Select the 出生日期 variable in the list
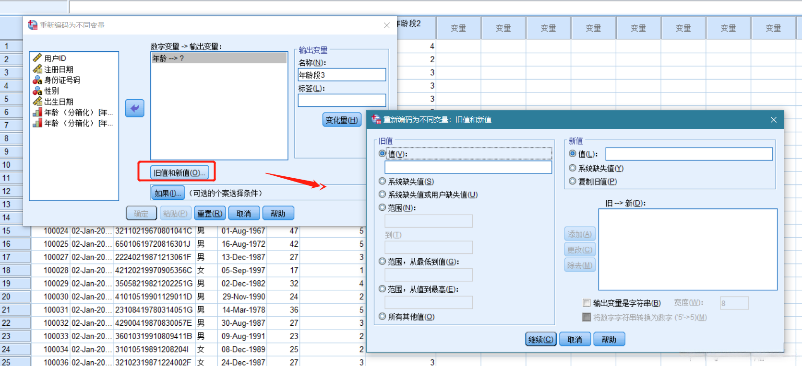The width and height of the screenshot is (802, 366). click(59, 102)
